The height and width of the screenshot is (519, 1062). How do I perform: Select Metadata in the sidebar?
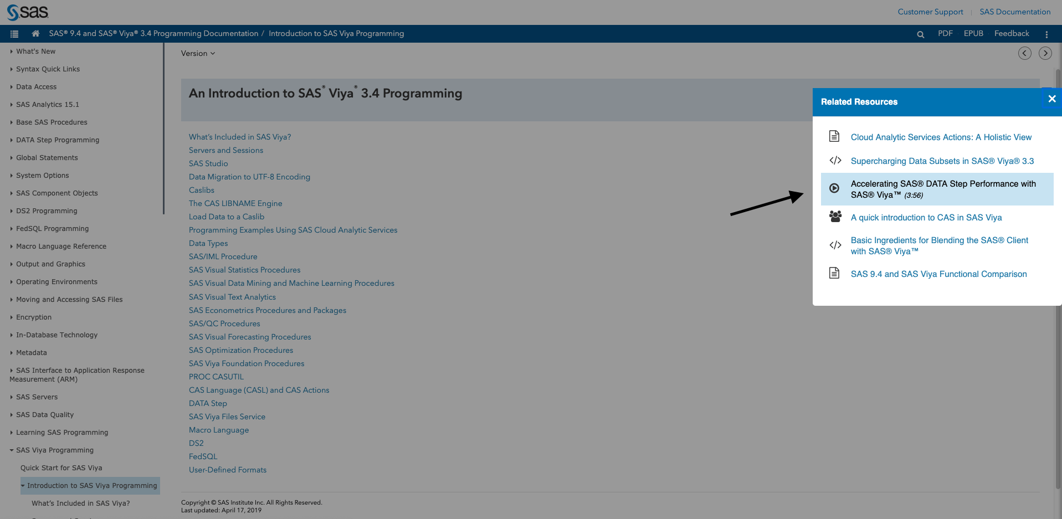pos(32,353)
